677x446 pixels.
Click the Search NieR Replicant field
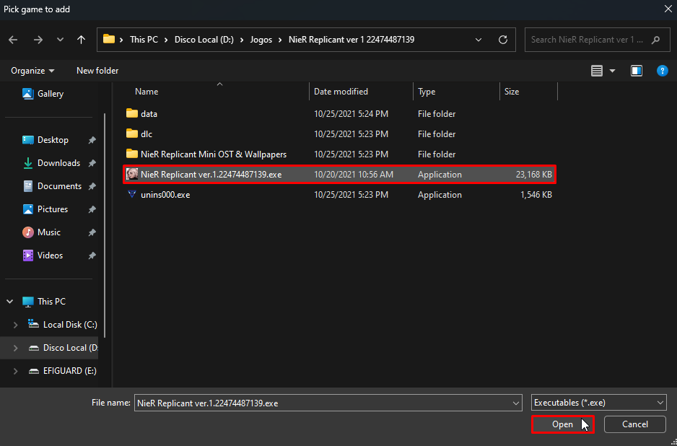tap(588, 40)
